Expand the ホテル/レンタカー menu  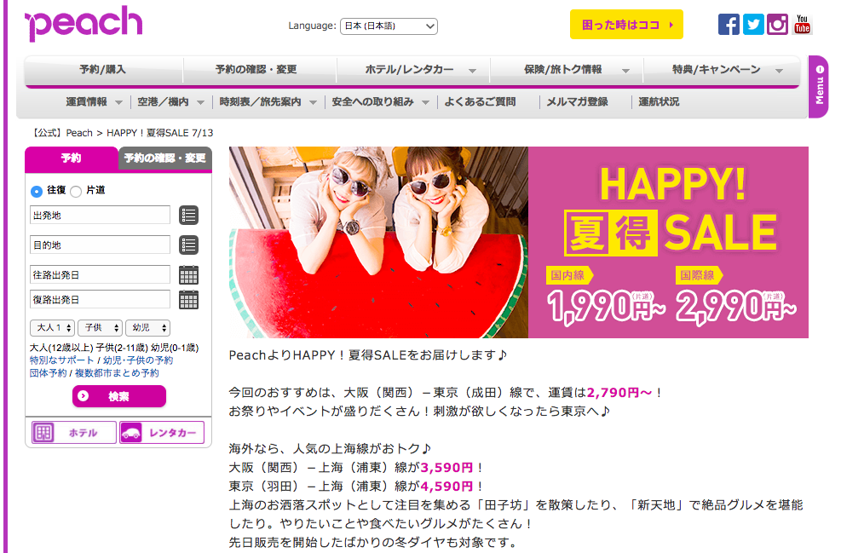point(413,70)
